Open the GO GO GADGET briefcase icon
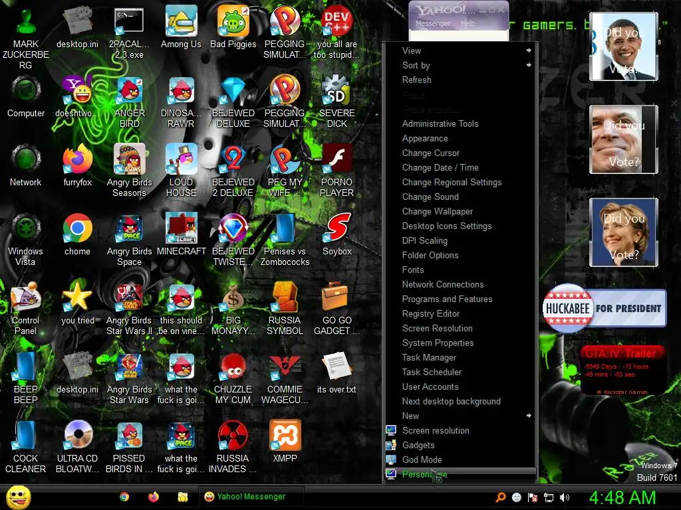The image size is (681, 510). tap(337, 309)
